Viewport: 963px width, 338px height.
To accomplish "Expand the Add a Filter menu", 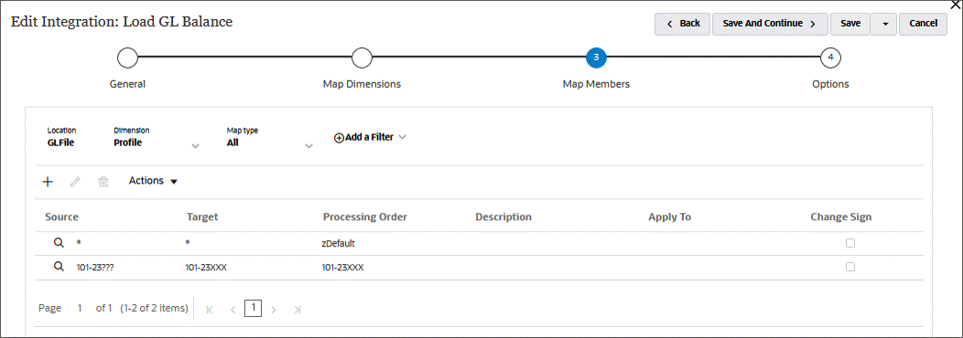I will (370, 137).
